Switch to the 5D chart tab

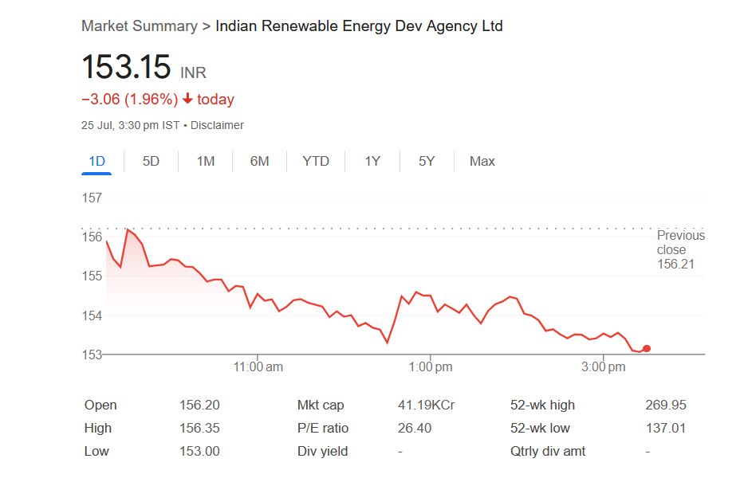coord(151,161)
